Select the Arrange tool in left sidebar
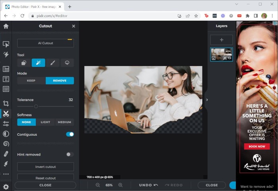 pos(6,44)
